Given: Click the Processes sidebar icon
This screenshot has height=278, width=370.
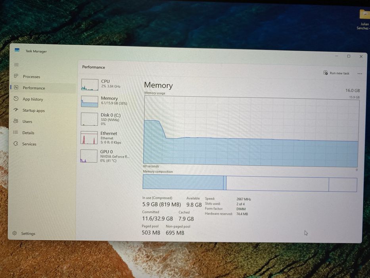Looking at the screenshot, I should point(16,76).
